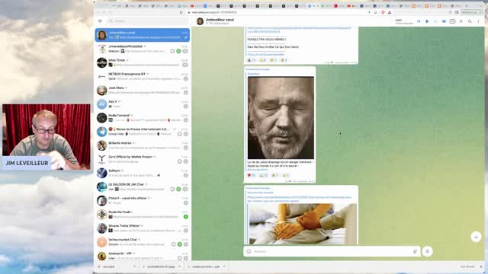Image resolution: width=488 pixels, height=274 pixels.
Task: Open the LE SALOON DE JIM Chat
Action: [x=143, y=186]
